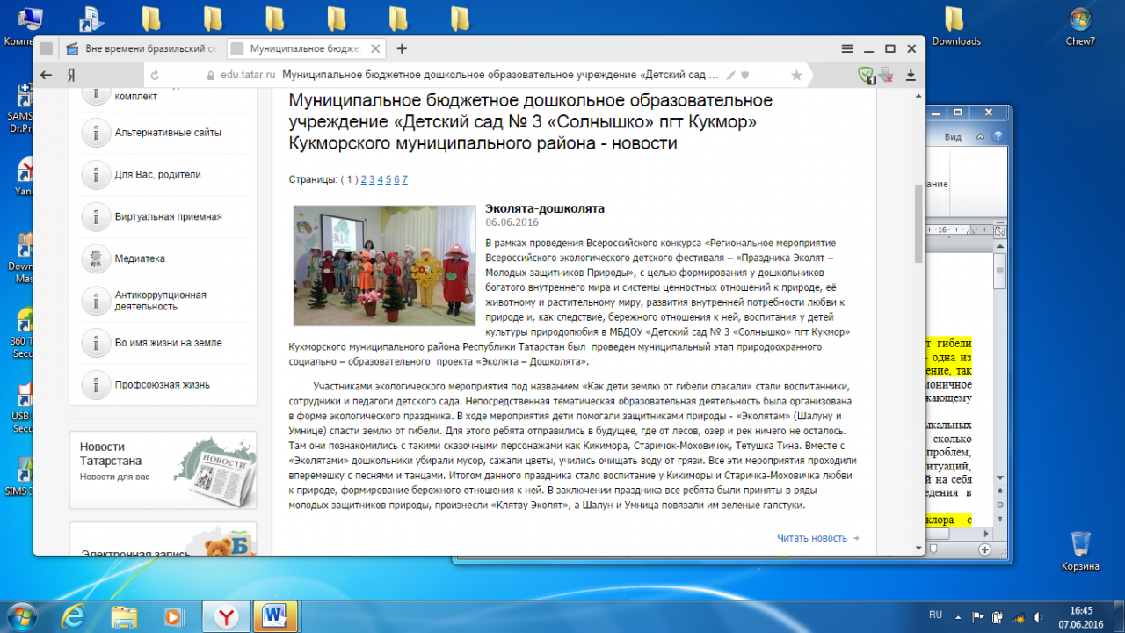Screen dimensions: 1125x633
Task: Switch to the Вне времени бразильский tab
Action: 141,48
